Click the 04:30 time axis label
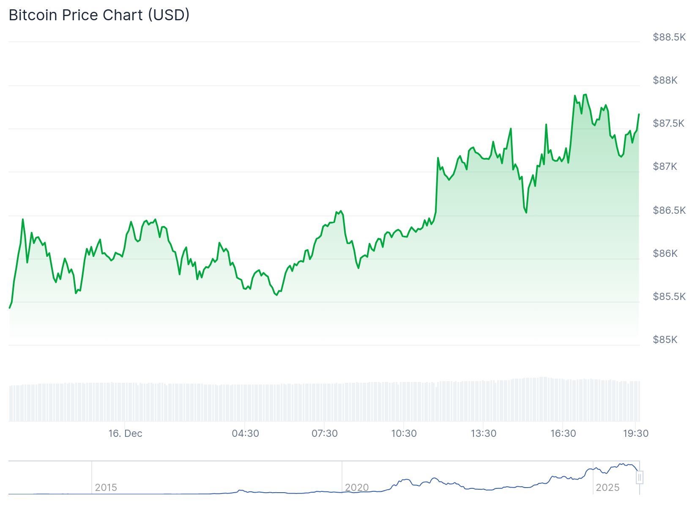Screen dimensions: 695x507 [245, 433]
